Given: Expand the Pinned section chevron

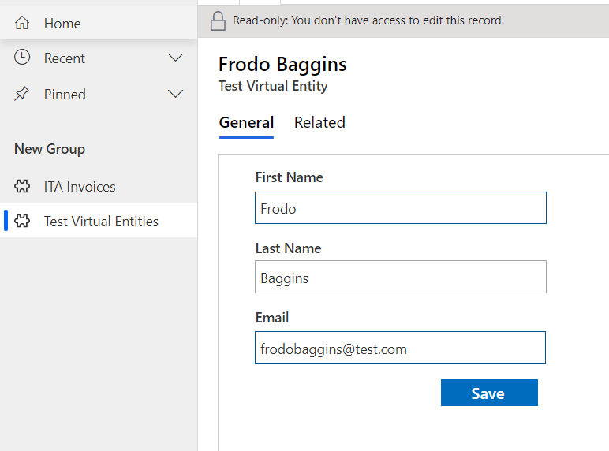Looking at the screenshot, I should (176, 95).
